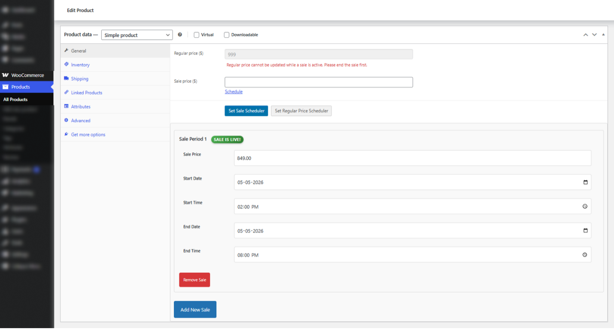
Task: Open the Linked Products tab
Action: click(115, 93)
